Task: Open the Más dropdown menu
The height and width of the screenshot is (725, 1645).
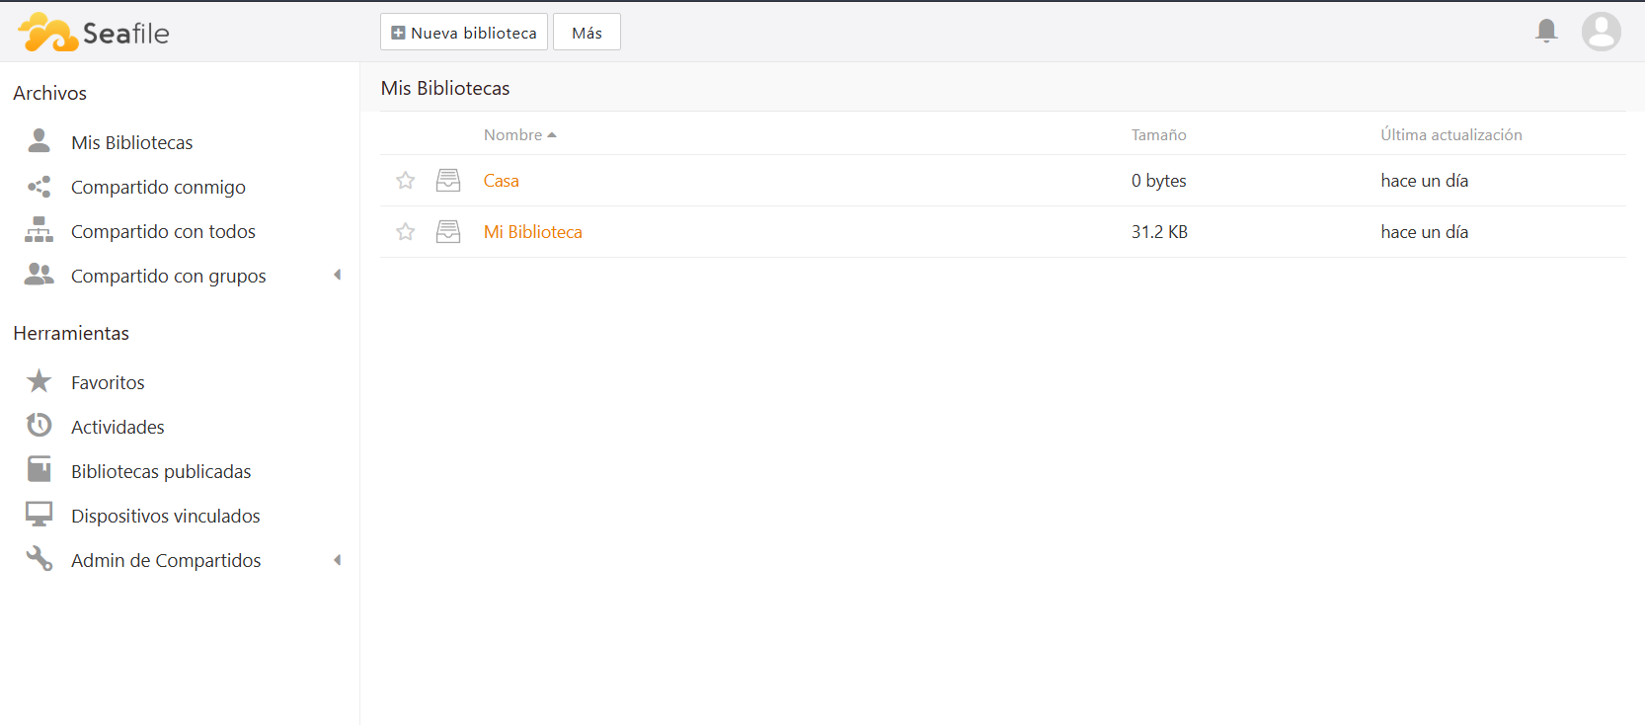Action: (587, 33)
